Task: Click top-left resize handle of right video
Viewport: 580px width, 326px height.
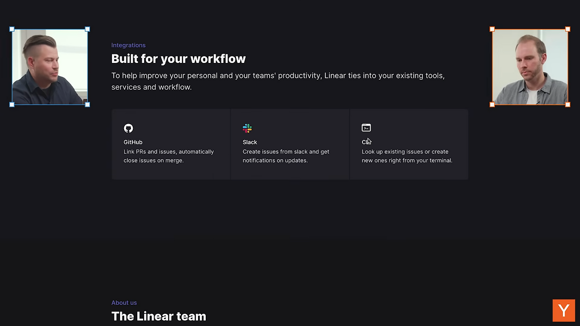Action: [x=493, y=29]
